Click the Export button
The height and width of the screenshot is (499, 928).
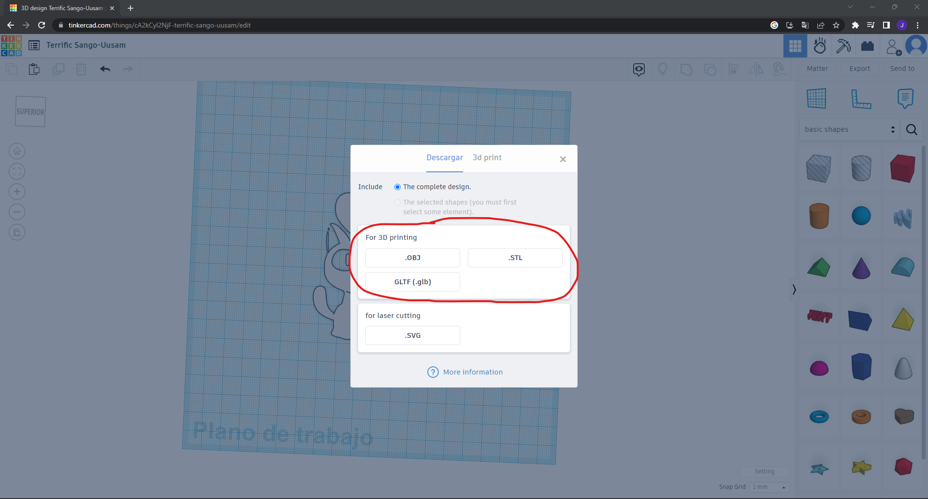(860, 69)
